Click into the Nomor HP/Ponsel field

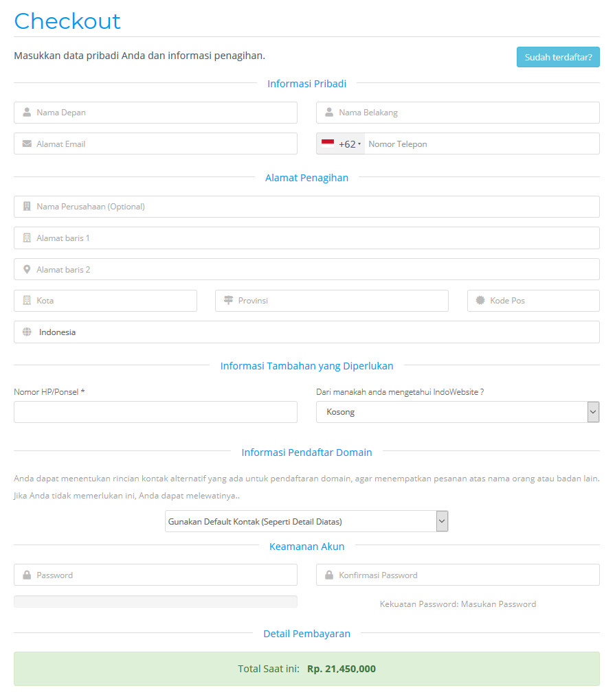155,412
